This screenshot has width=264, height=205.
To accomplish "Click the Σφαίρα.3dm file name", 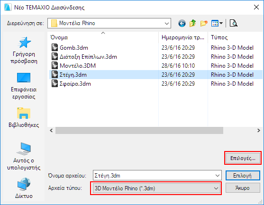I will tap(75, 84).
